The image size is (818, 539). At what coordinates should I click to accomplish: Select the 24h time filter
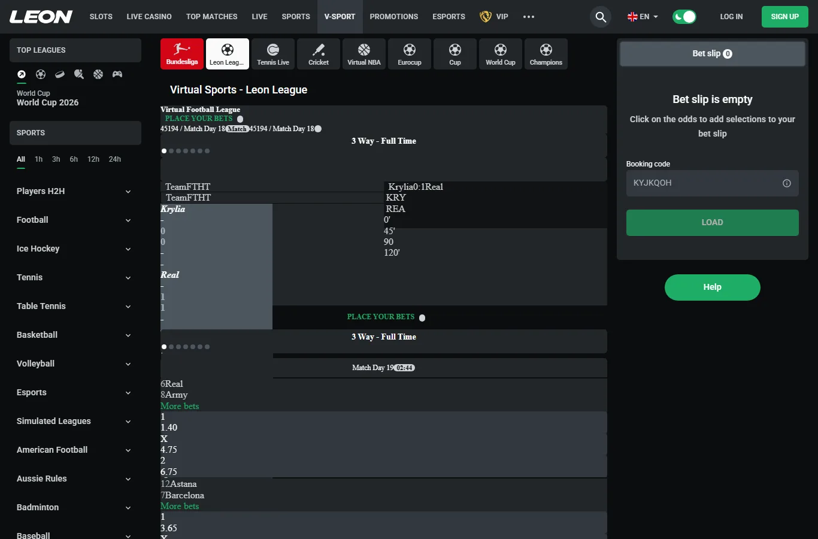point(115,159)
